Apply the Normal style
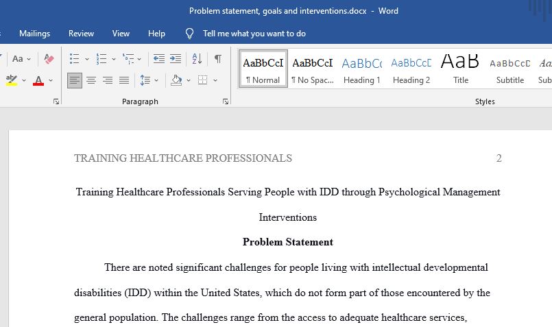 click(263, 69)
